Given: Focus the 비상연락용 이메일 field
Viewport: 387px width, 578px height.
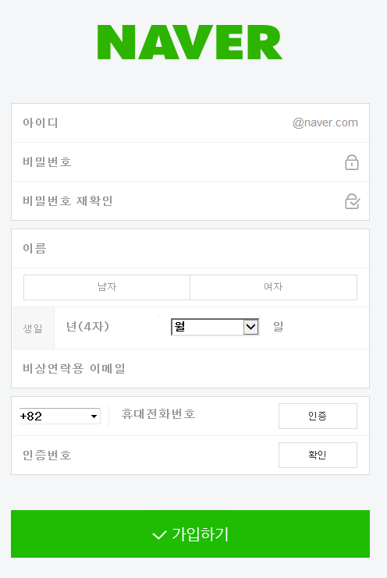Looking at the screenshot, I should [190, 369].
